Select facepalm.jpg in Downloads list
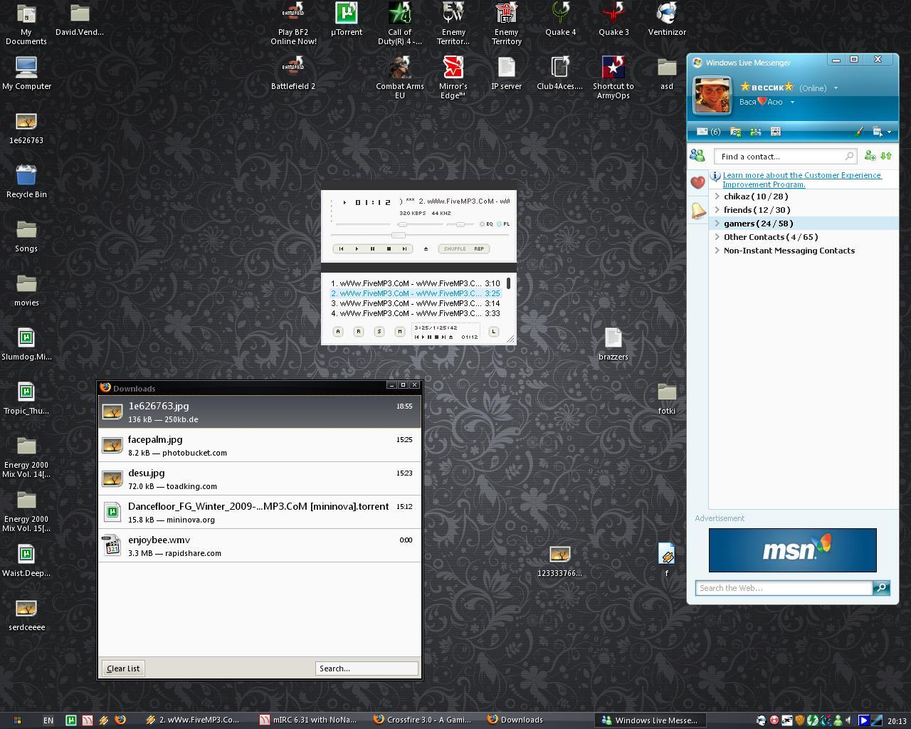The image size is (911, 729). (260, 445)
